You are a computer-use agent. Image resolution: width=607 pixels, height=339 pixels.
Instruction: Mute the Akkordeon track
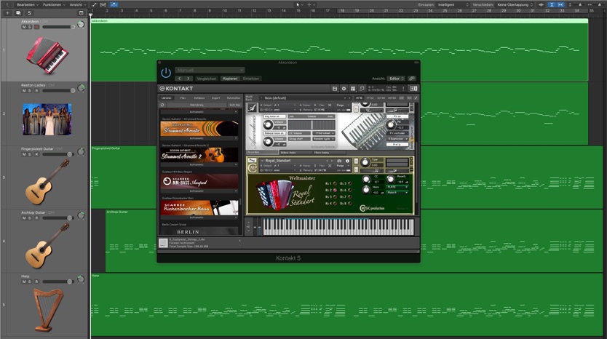click(x=24, y=27)
